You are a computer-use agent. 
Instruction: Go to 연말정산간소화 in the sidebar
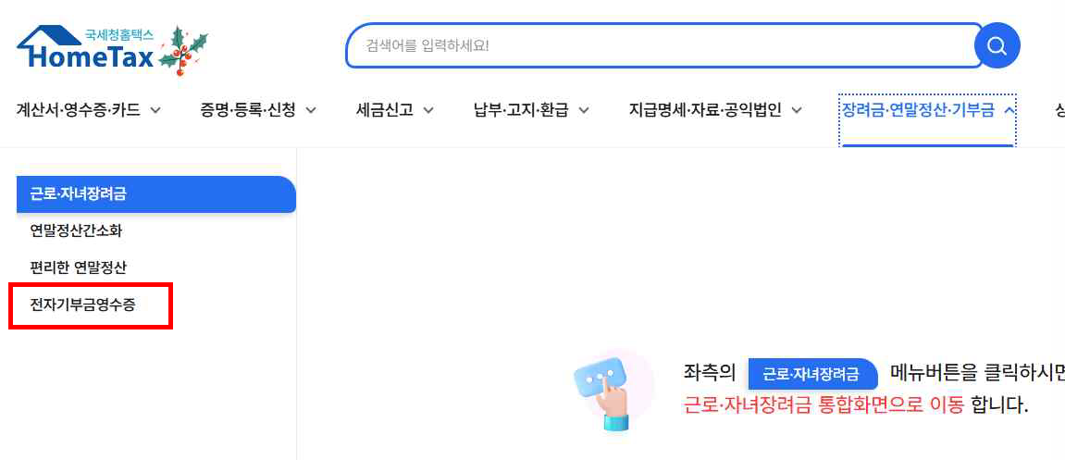click(76, 230)
